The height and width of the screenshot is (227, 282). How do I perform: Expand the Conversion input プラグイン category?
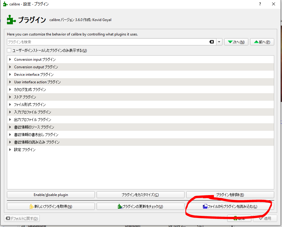click(x=10, y=59)
